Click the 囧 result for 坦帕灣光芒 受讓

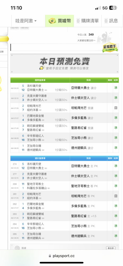116,108
